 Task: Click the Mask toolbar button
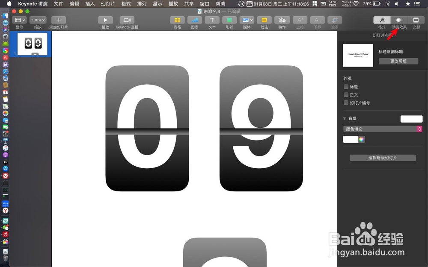pos(335,20)
